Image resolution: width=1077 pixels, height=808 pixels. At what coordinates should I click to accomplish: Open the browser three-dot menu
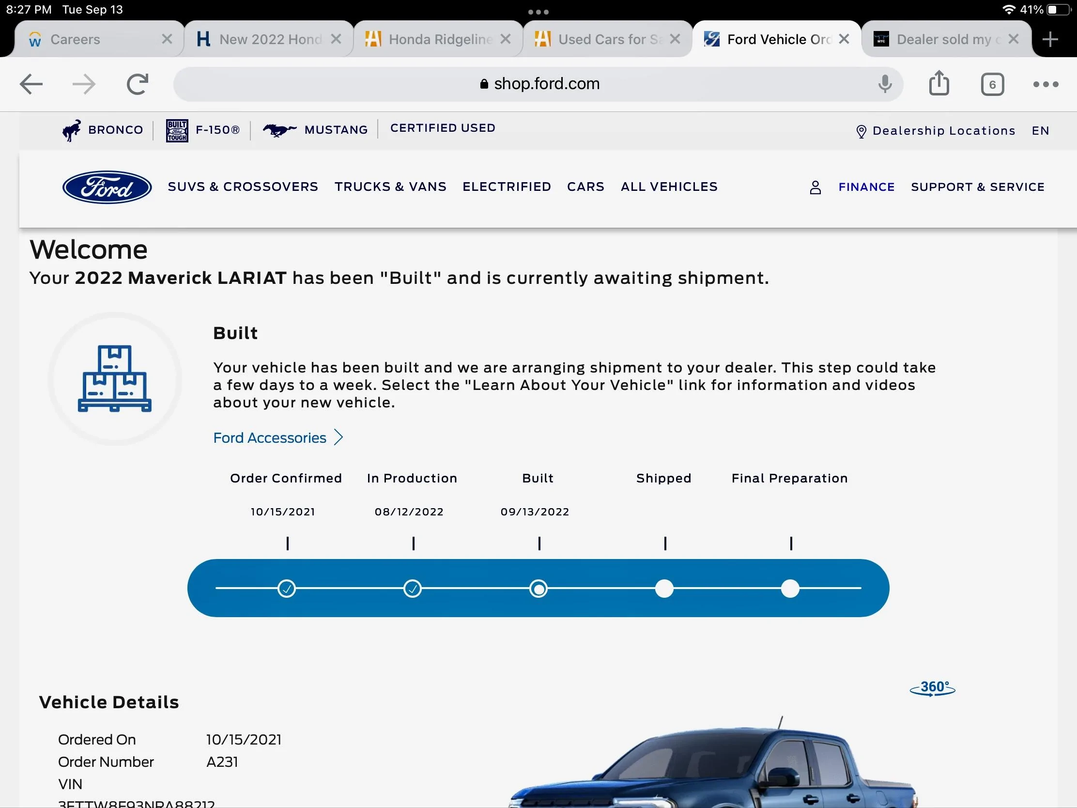point(1046,85)
